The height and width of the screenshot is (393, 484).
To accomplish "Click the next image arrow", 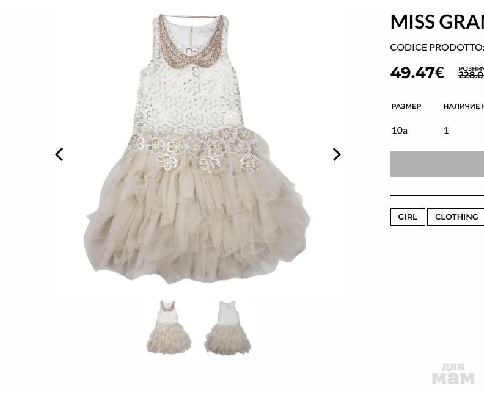I will click(336, 154).
